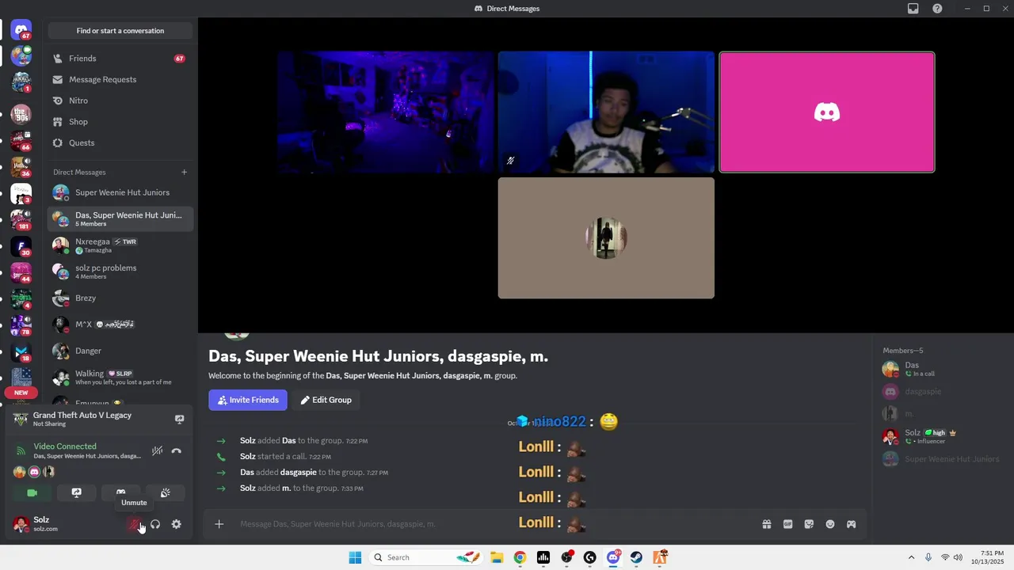Open gift icon in message bar
This screenshot has height=570, width=1014.
click(767, 524)
